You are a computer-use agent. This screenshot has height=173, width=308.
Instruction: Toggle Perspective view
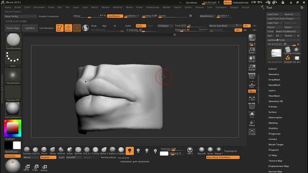coord(252,76)
